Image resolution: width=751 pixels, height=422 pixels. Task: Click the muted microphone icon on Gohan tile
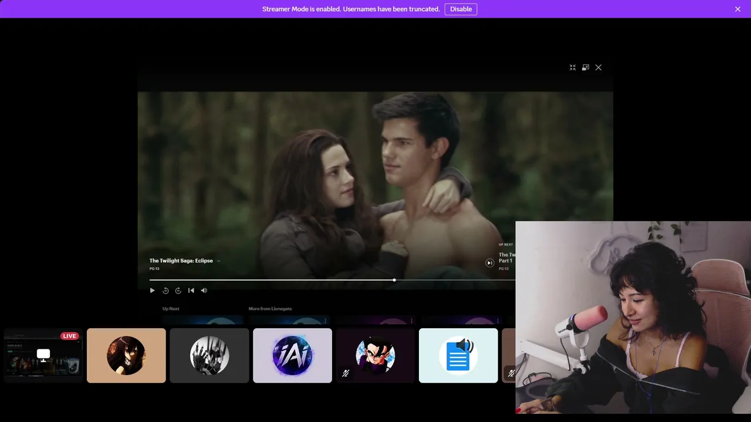click(346, 373)
